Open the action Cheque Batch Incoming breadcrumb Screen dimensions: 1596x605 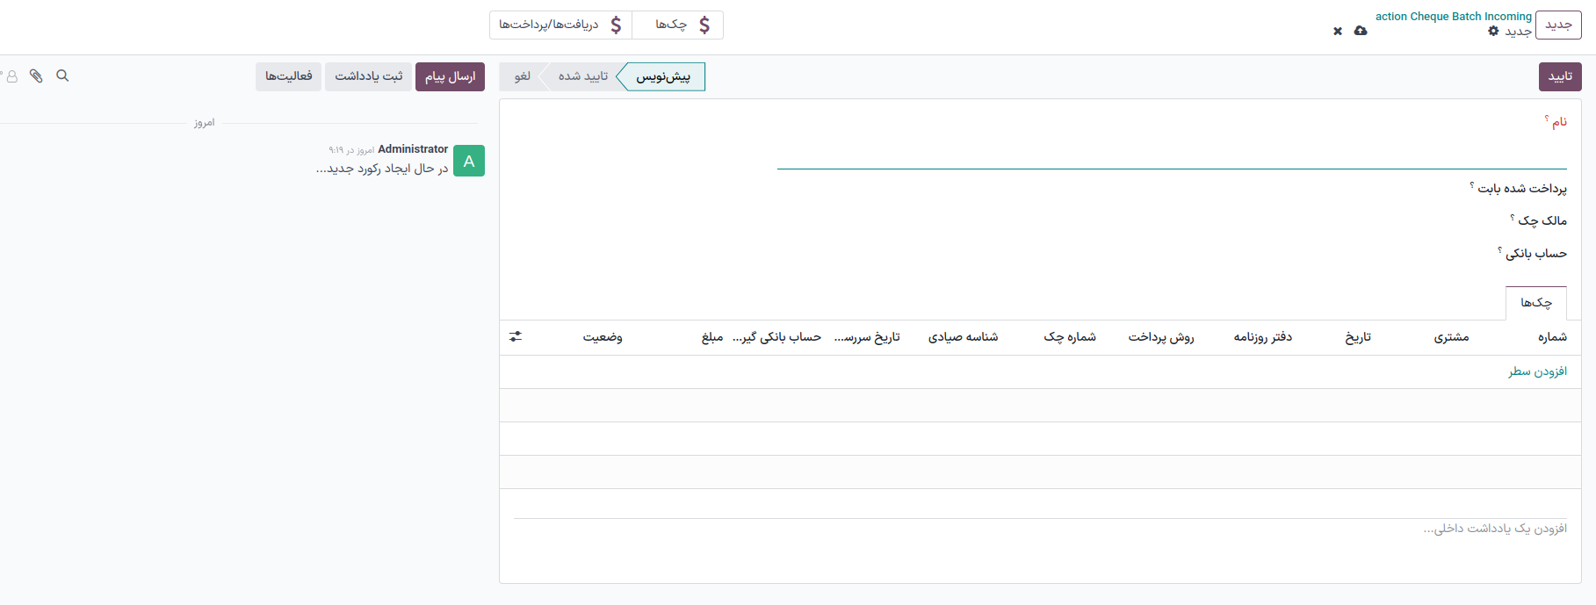(1453, 16)
